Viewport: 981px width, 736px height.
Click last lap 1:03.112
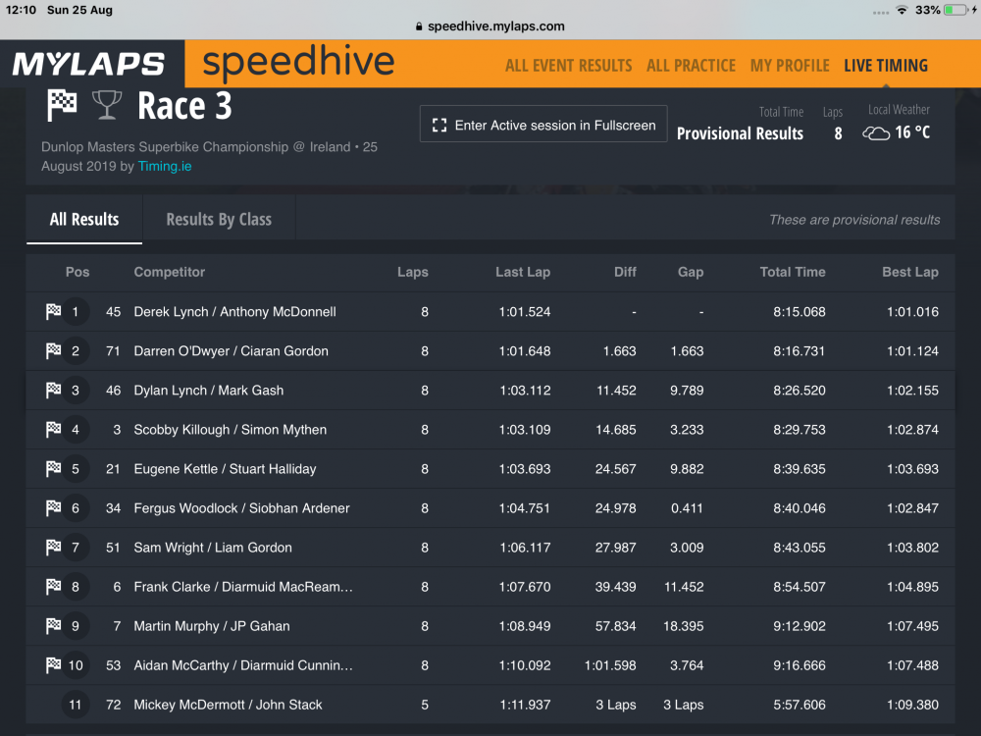point(525,391)
